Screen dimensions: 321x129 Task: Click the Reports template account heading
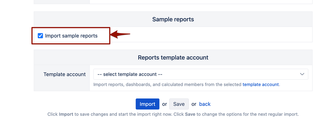(x=173, y=58)
